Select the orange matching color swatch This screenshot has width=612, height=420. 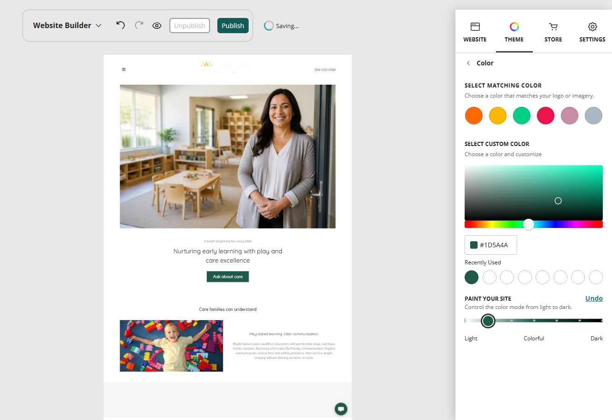pyautogui.click(x=474, y=116)
